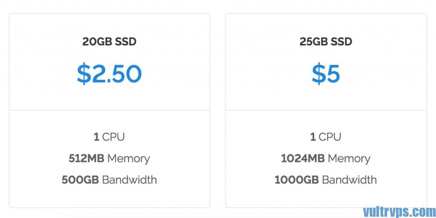Click 1 CPU in the 25GB plan
436x218 pixels.
[326, 137]
